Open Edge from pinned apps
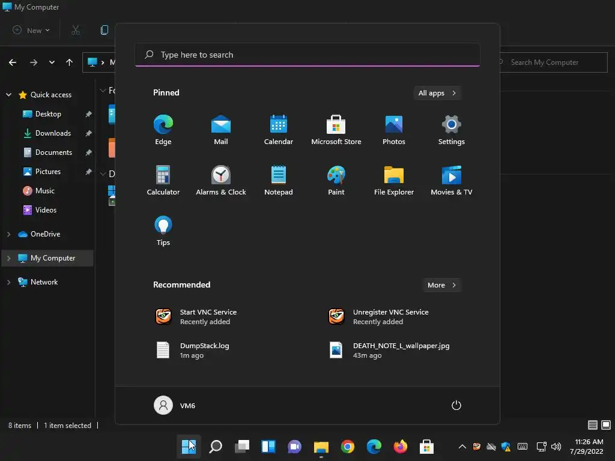615x461 pixels. coord(163,130)
